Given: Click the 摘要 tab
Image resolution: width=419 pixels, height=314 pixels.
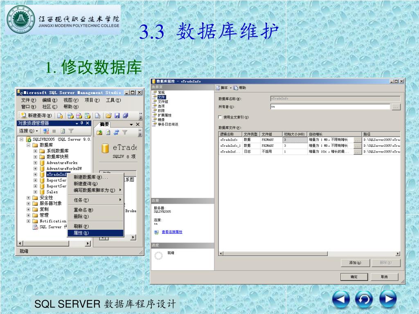Looking at the screenshot, I should point(104,124).
